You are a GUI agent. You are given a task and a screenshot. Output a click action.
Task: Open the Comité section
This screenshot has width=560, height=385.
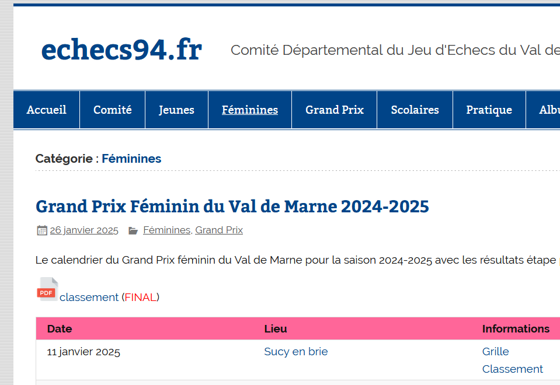click(112, 109)
